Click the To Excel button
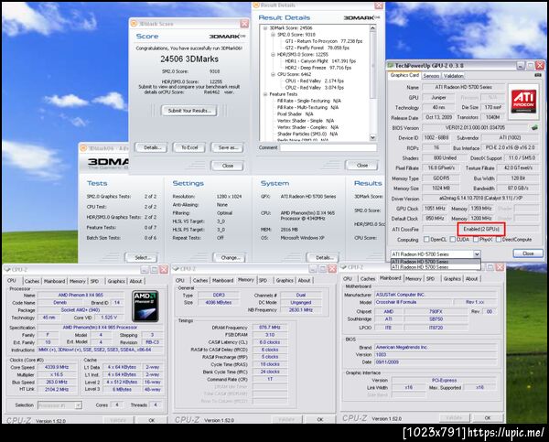Screen dimensions: 549x442 (189, 147)
